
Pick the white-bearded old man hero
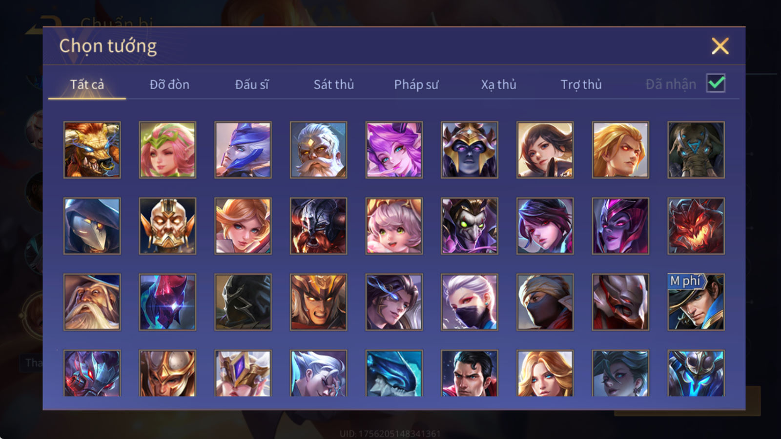point(318,150)
